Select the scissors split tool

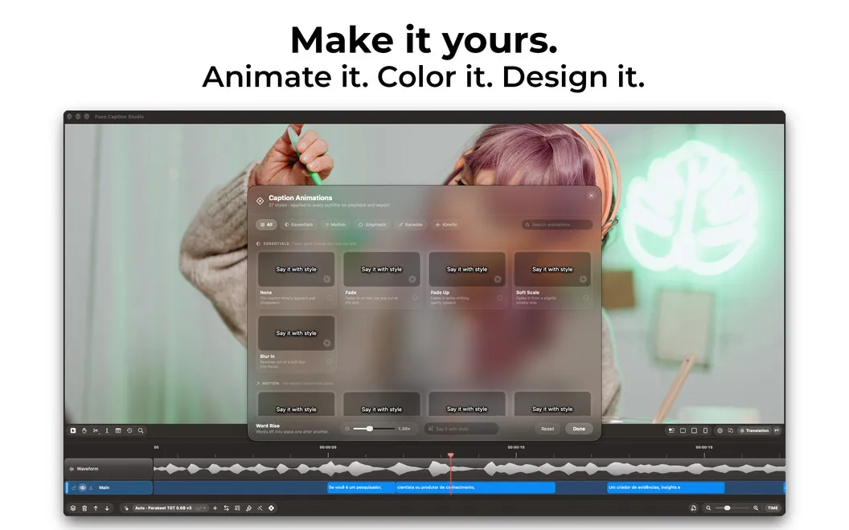pos(96,430)
